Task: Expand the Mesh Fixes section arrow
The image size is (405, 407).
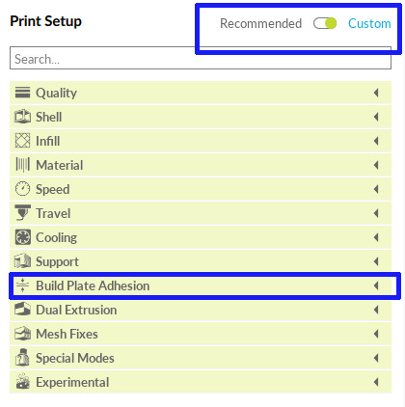Action: click(376, 334)
